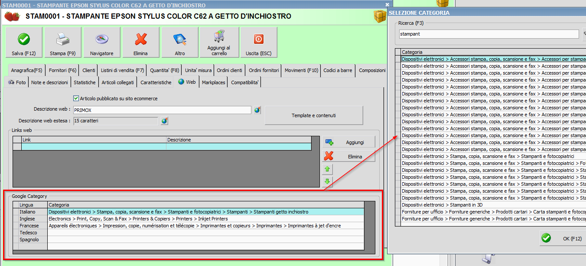Add a web link with Aggiungi
The height and width of the screenshot is (266, 586).
348,142
